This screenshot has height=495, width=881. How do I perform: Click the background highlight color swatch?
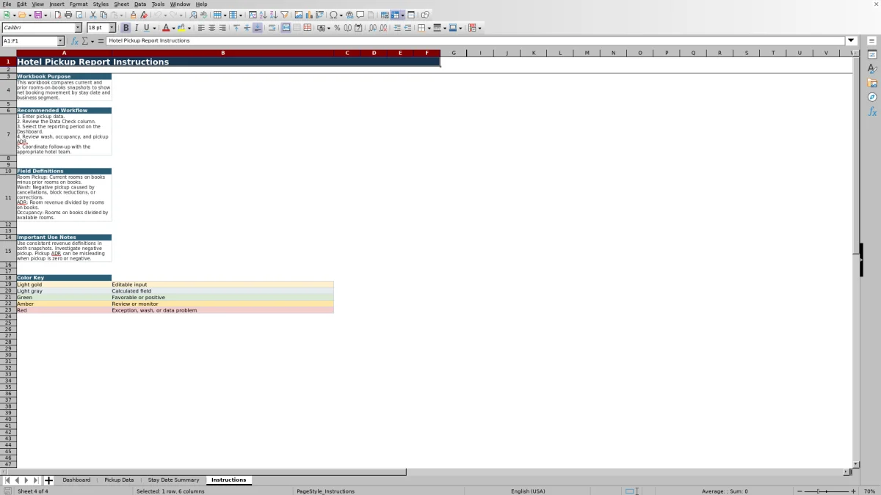click(x=181, y=28)
